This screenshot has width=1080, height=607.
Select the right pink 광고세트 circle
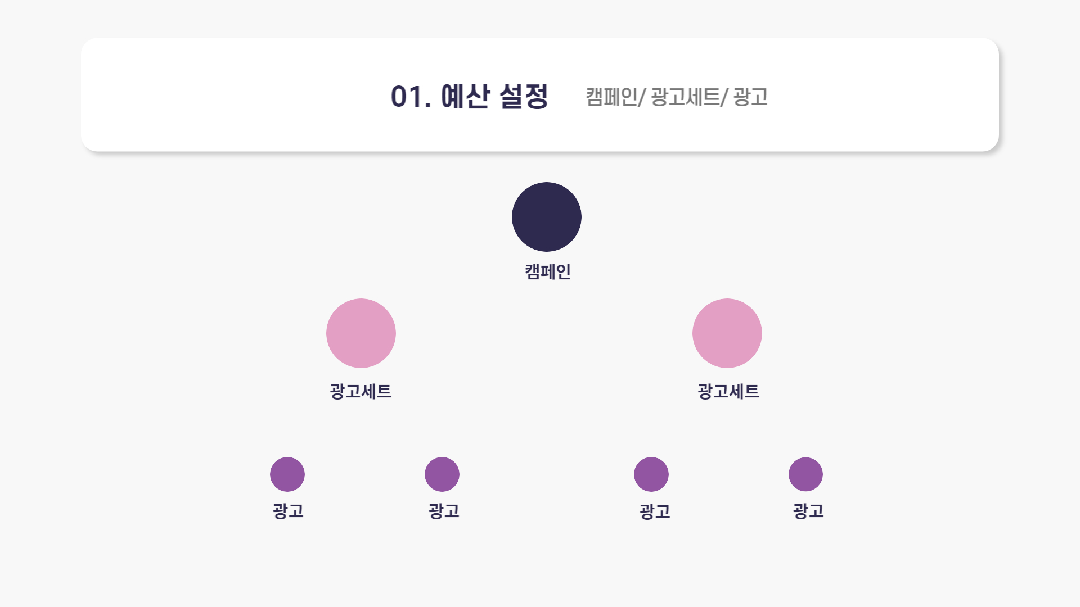click(727, 333)
